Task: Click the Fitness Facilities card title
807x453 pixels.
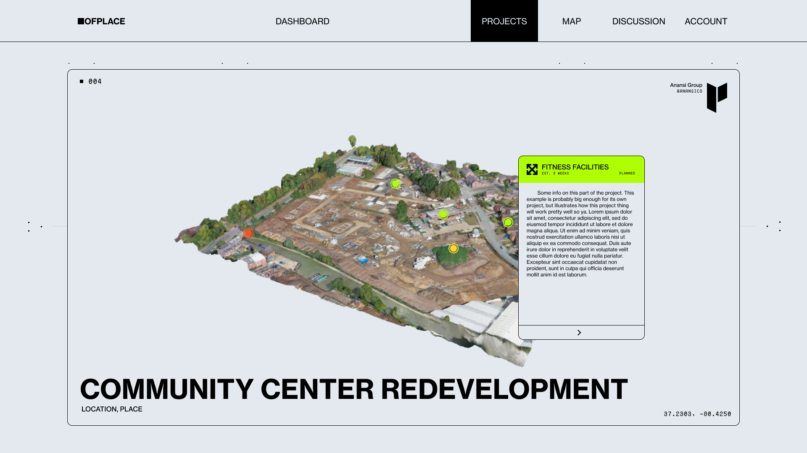Action: tap(575, 167)
